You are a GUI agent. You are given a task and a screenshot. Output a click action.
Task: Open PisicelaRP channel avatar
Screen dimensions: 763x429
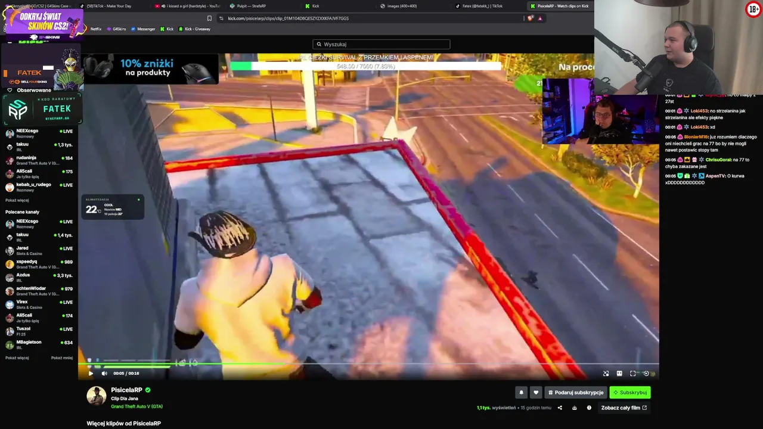(x=97, y=396)
